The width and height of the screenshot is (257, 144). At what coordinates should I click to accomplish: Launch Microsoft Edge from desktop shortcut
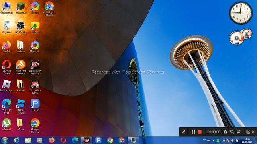(7, 106)
